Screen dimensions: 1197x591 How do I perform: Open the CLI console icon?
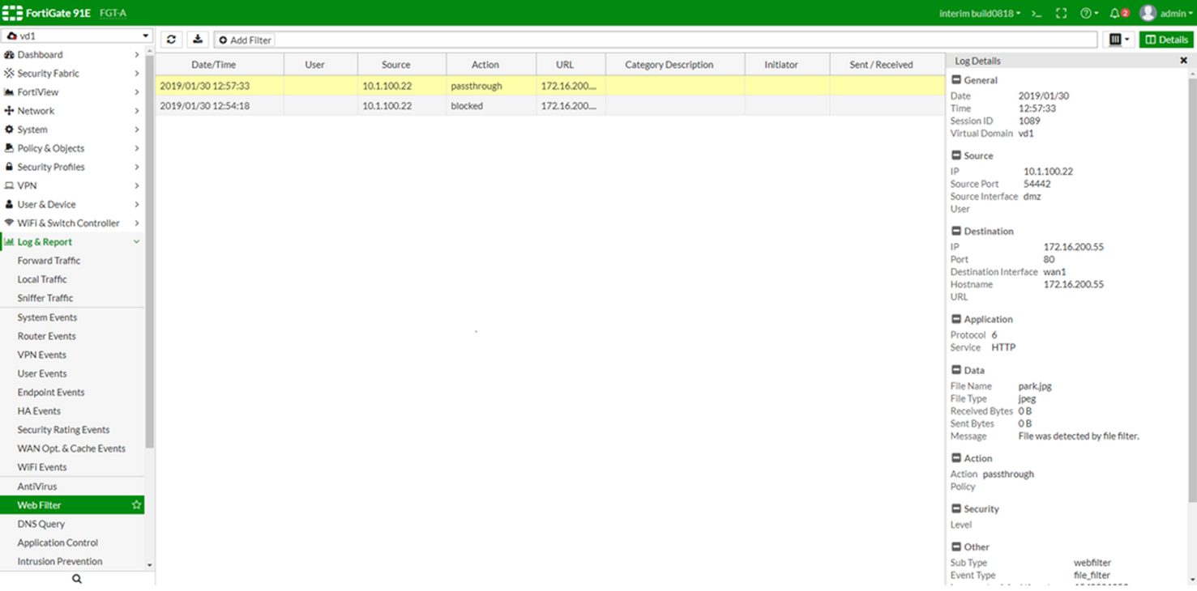(x=1036, y=14)
